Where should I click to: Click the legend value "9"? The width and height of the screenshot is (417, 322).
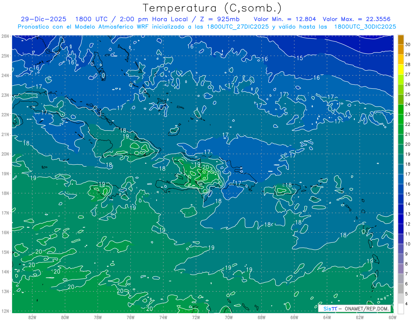(x=407, y=254)
